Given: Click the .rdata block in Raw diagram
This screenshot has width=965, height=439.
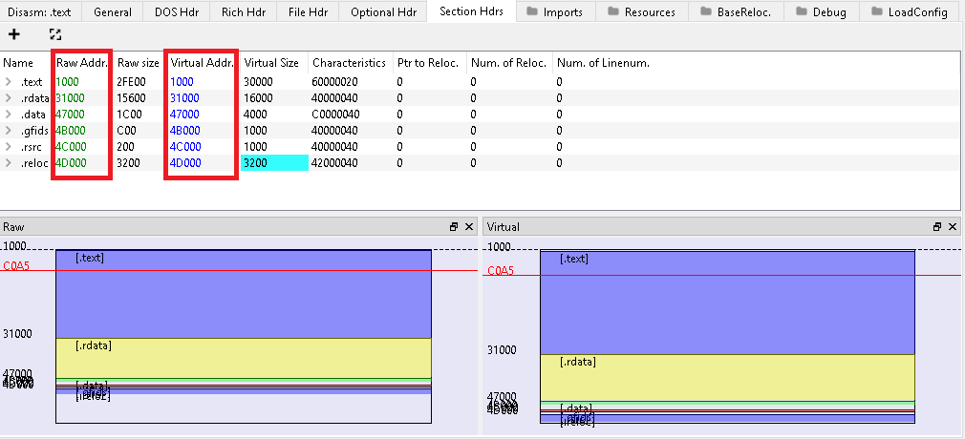Looking at the screenshot, I should click(x=243, y=358).
